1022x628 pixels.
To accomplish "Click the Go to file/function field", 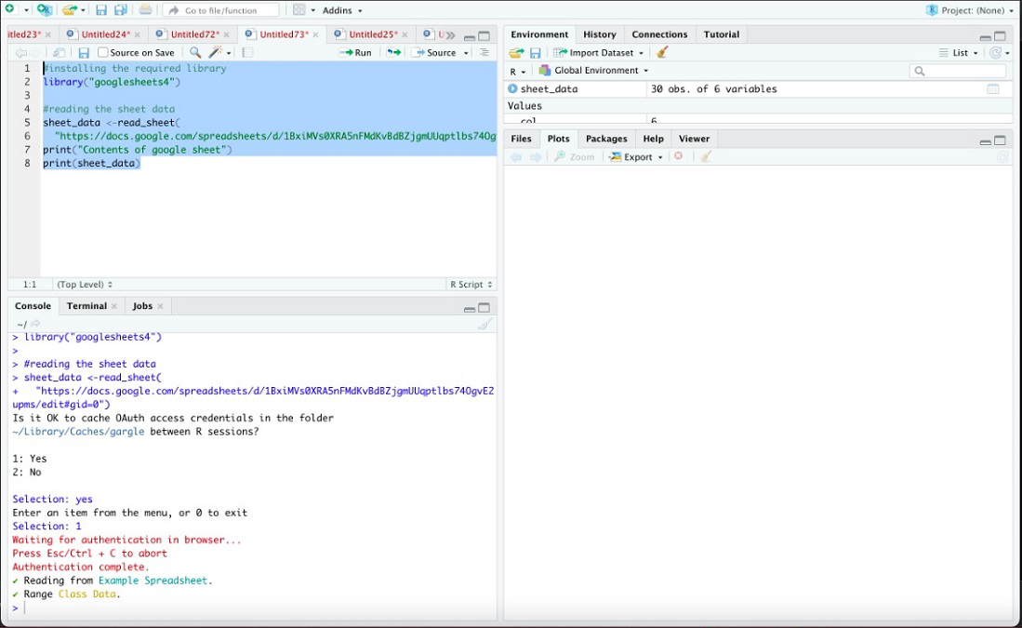I will [221, 10].
